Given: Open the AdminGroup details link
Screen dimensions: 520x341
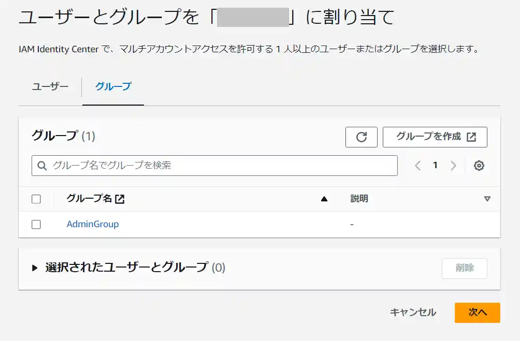Looking at the screenshot, I should 93,224.
